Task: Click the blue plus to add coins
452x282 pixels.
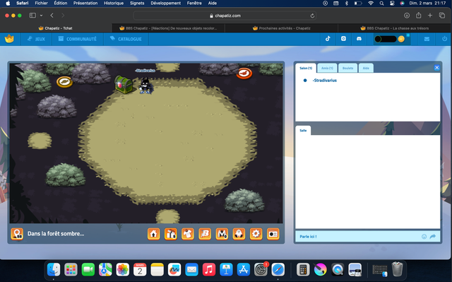Action: 408,35
